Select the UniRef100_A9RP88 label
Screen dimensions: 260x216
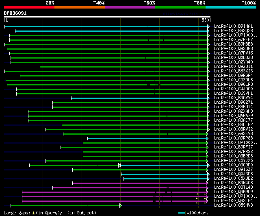click(233, 138)
